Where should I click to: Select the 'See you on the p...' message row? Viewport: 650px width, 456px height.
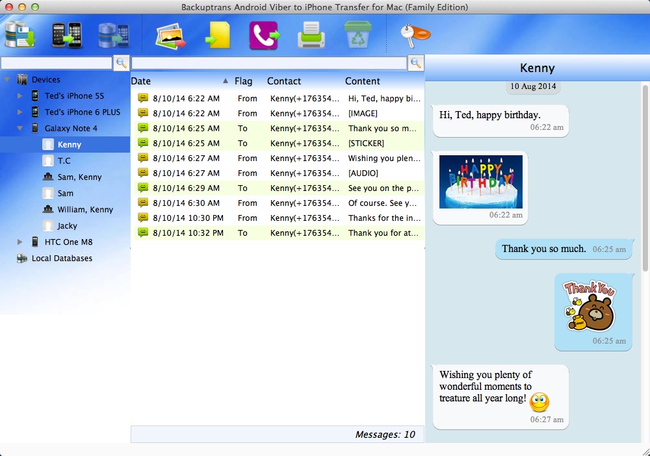coord(279,188)
